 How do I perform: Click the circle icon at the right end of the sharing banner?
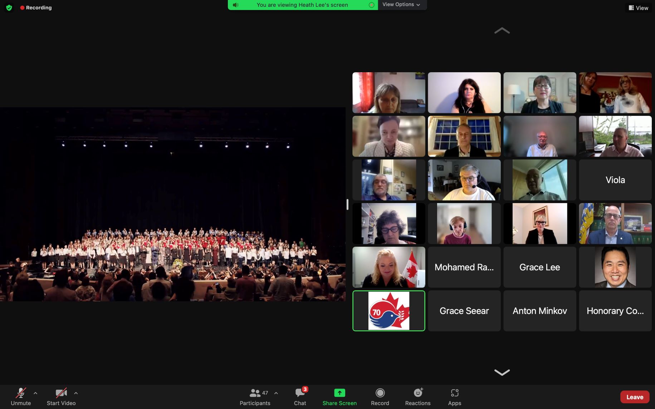[371, 5]
